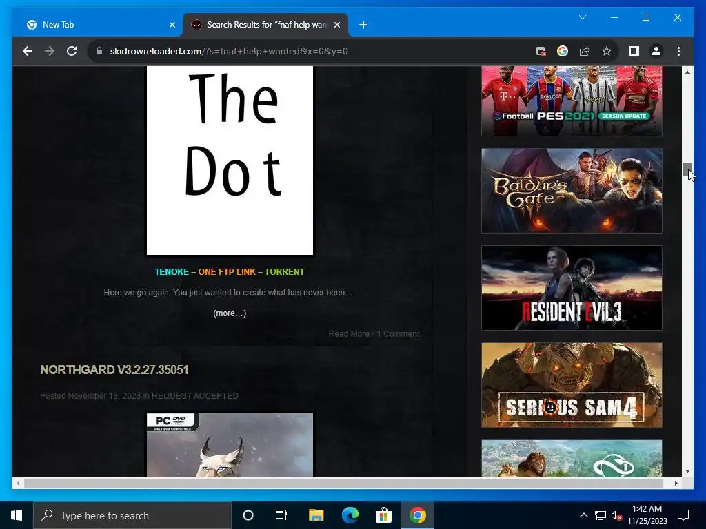Click the vertical scrollbar thumb
This screenshot has width=706, height=529.
(x=687, y=169)
